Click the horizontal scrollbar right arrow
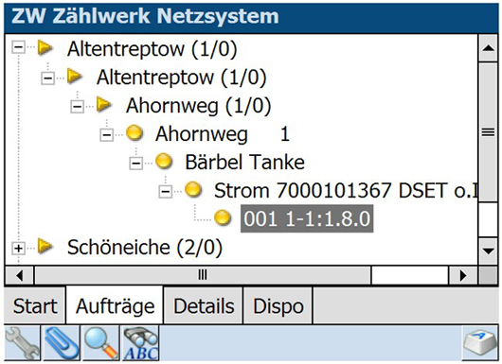 [462, 275]
